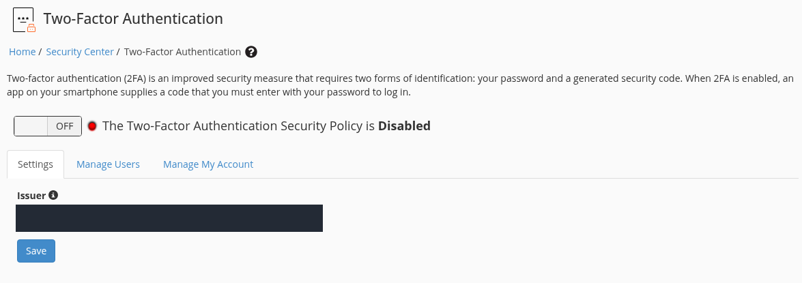
Task: Focus the Issuer text field
Action: (169, 218)
